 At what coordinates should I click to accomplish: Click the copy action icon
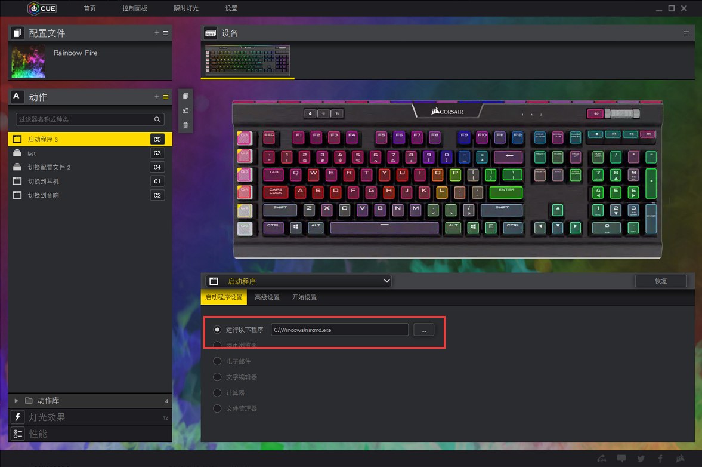pyautogui.click(x=185, y=96)
